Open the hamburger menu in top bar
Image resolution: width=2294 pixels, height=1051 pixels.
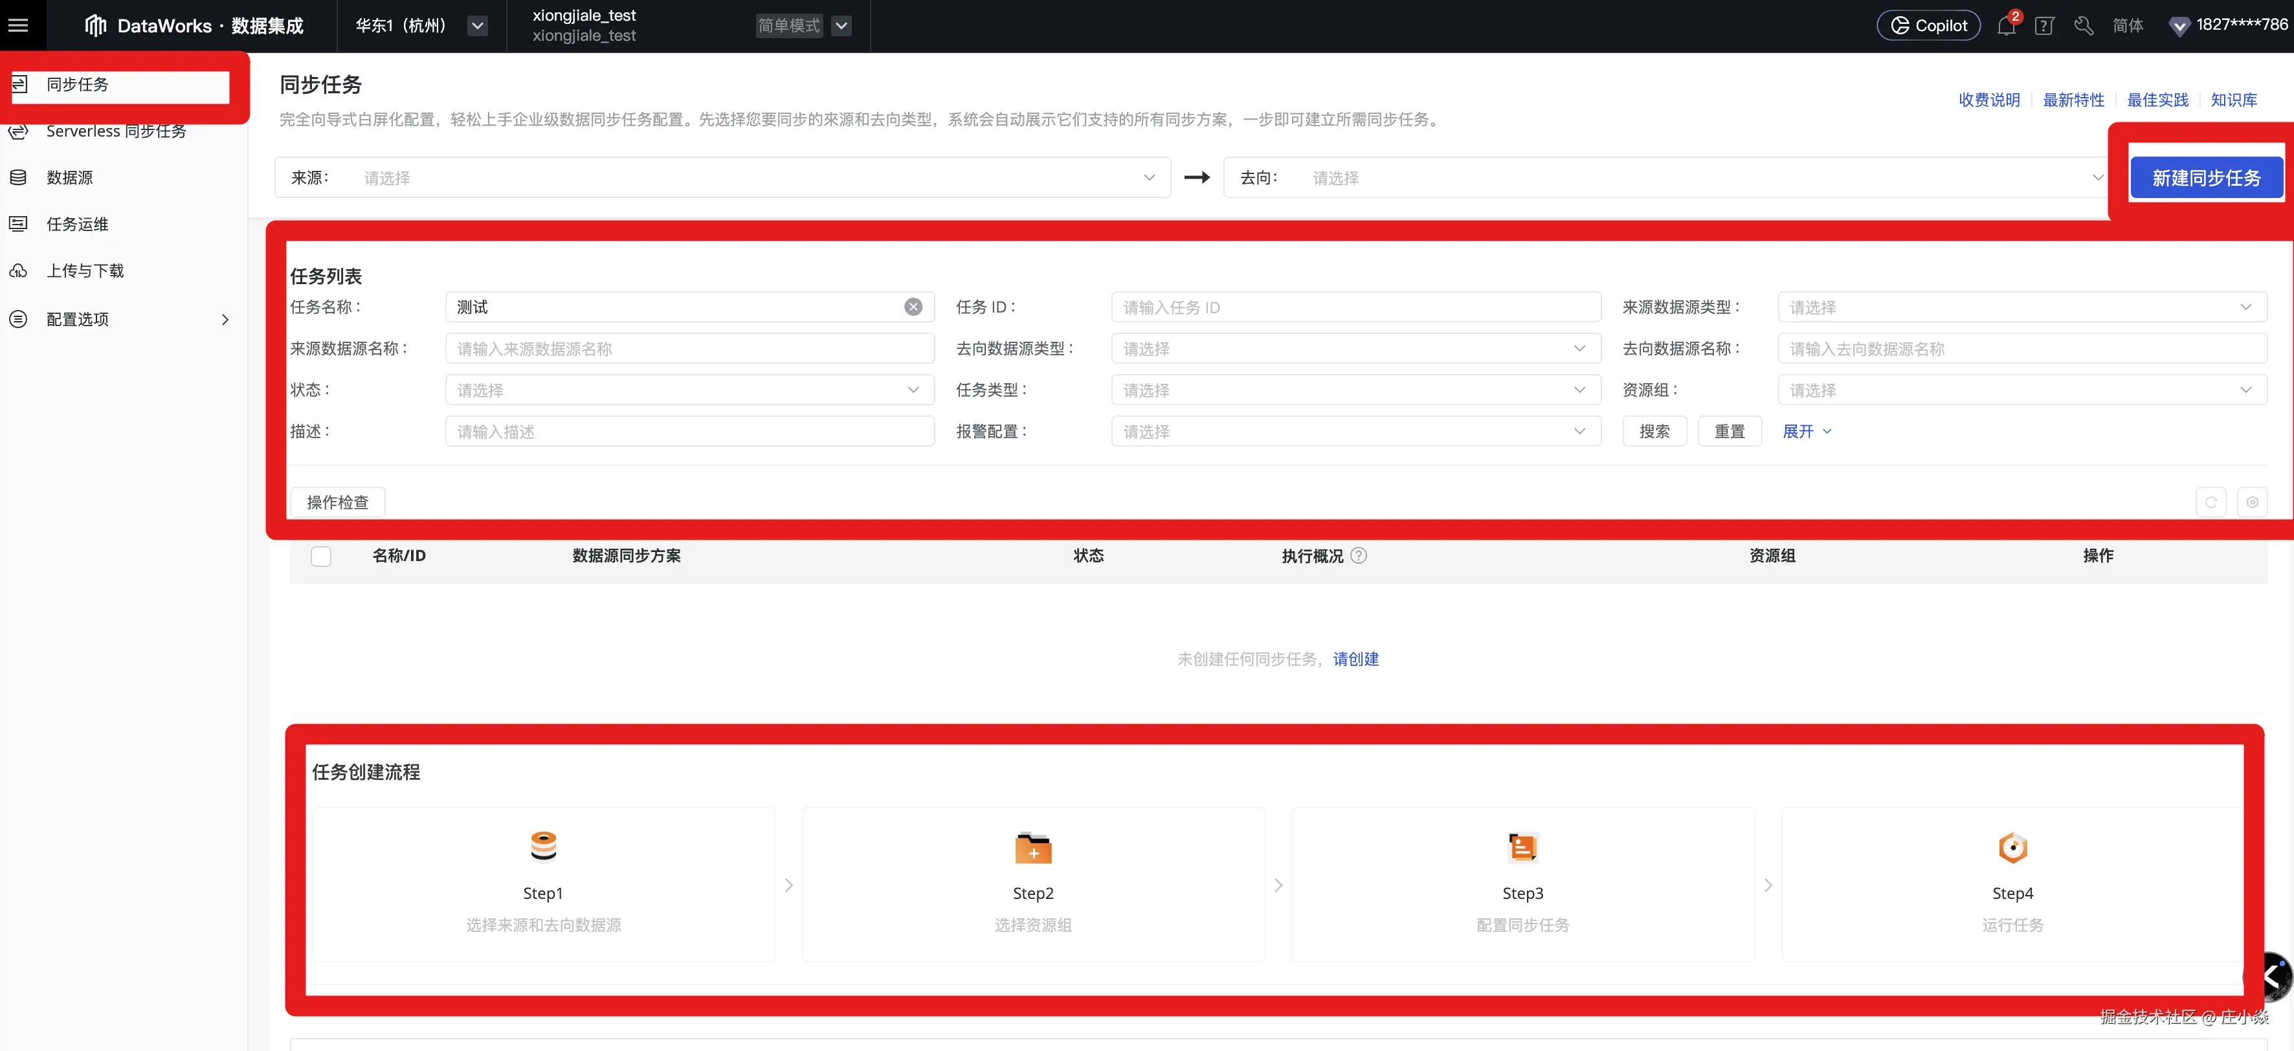[x=18, y=25]
